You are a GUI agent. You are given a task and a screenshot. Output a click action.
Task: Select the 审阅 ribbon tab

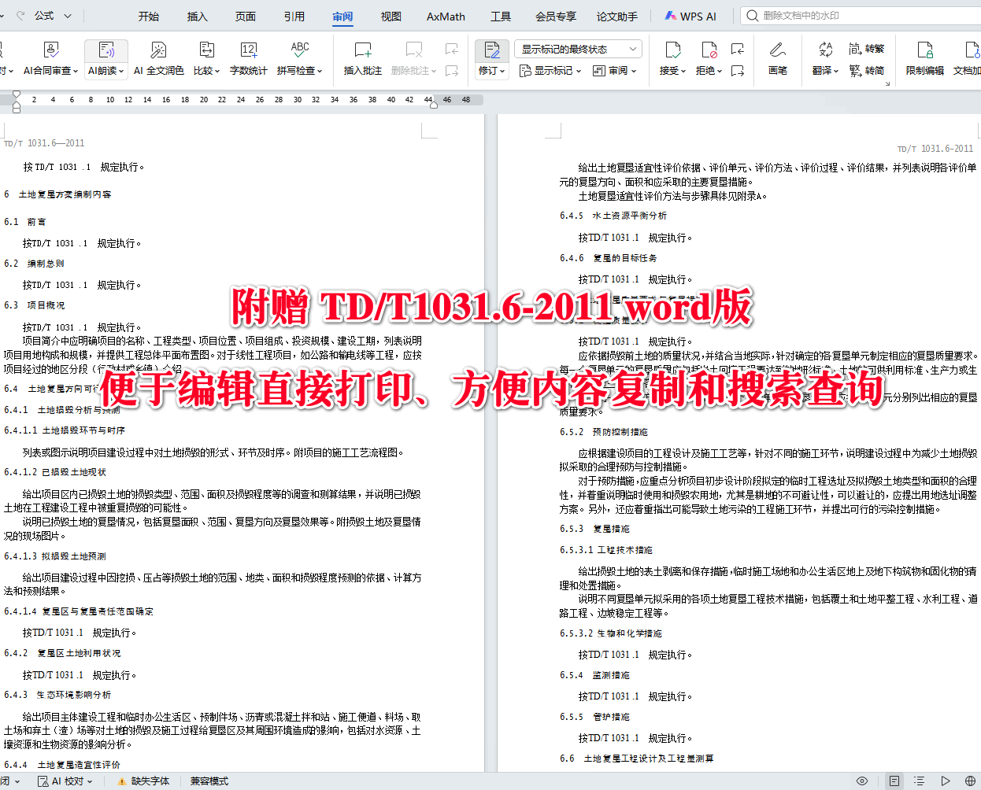coord(342,16)
